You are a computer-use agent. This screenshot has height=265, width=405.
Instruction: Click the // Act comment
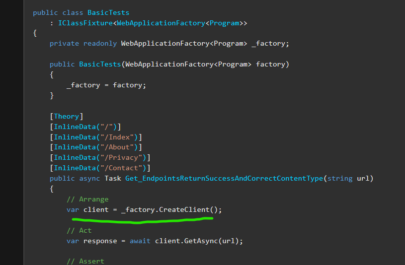pyautogui.click(x=79, y=230)
